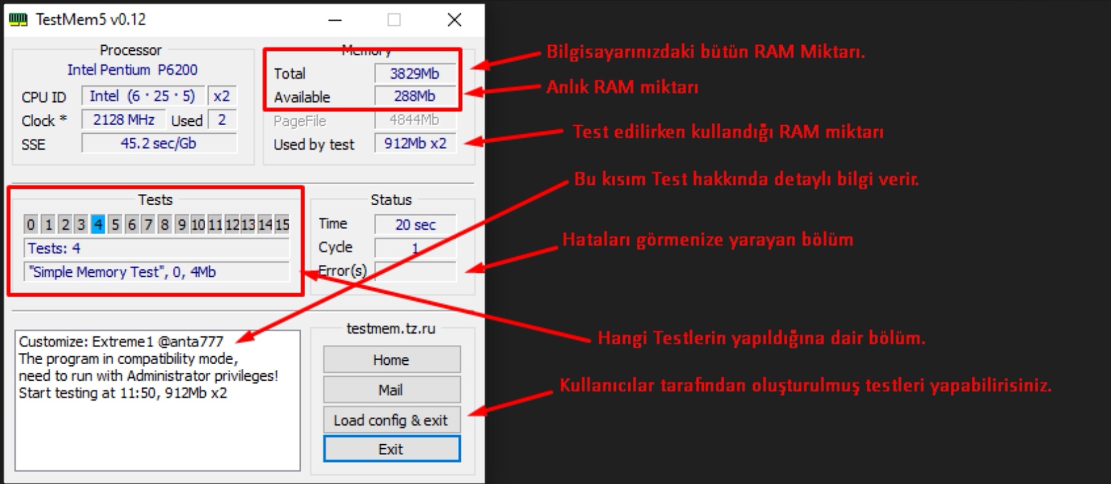
Task: Click the Total memory value 3829Mb
Action: (415, 73)
